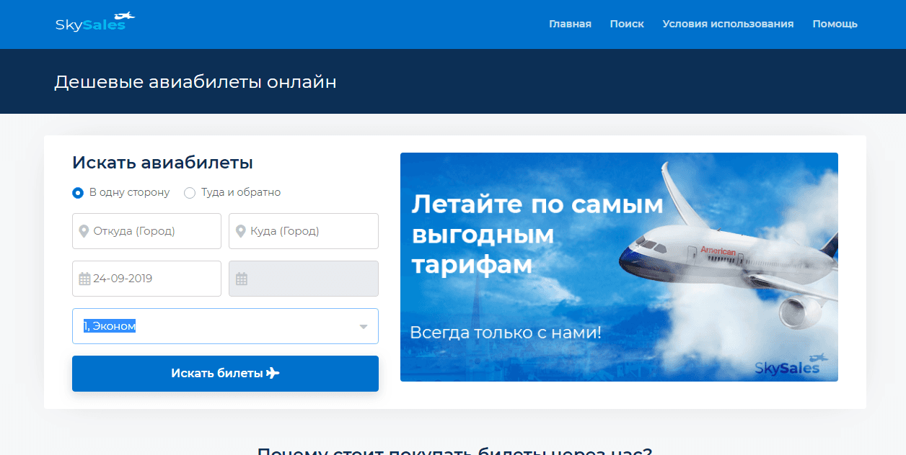This screenshot has width=906, height=455.
Task: Click the promotional banner Летайте по самым выгодным тарифам
Action: [x=619, y=266]
